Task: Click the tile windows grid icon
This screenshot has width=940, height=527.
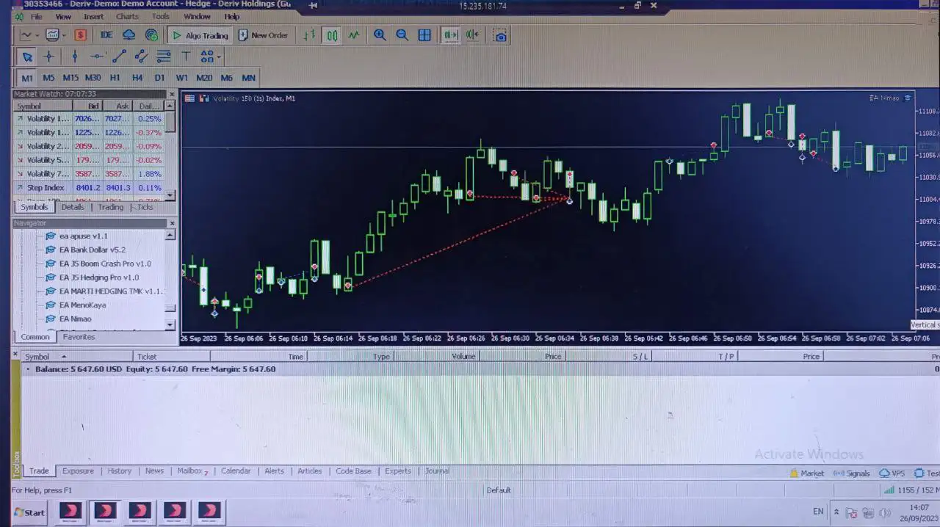Action: (x=424, y=35)
